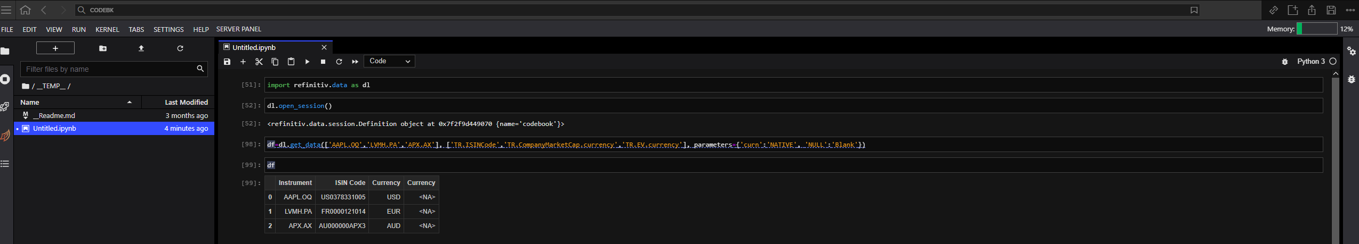1359x244 pixels.
Task: Click the upload files icon
Action: (x=141, y=48)
